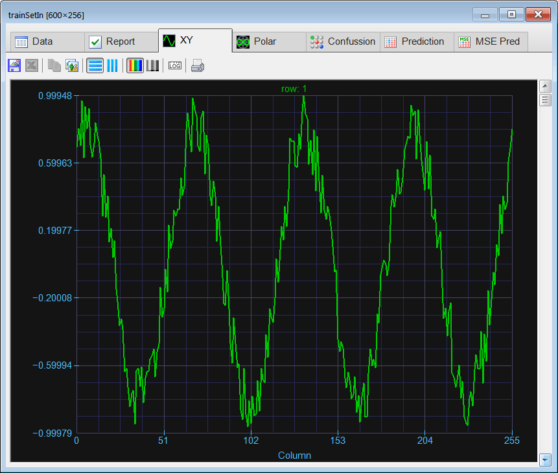Open the Report tab

point(121,41)
